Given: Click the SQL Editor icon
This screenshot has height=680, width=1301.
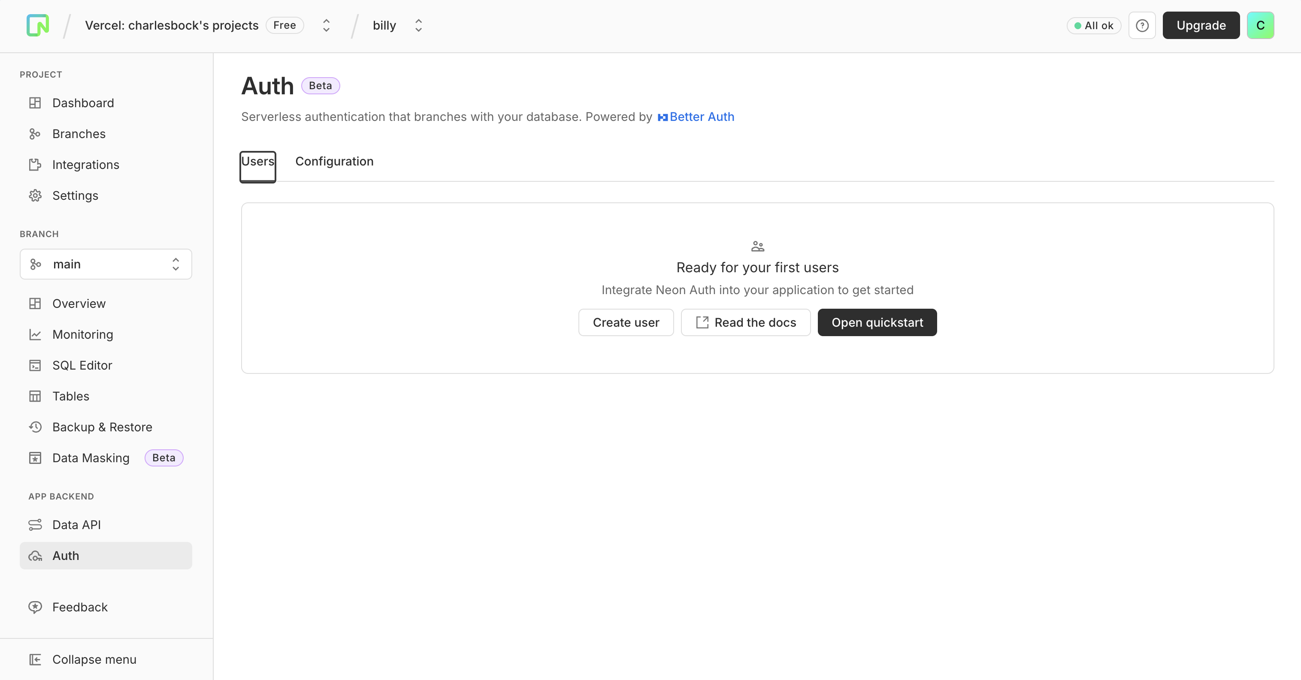Looking at the screenshot, I should 35,365.
